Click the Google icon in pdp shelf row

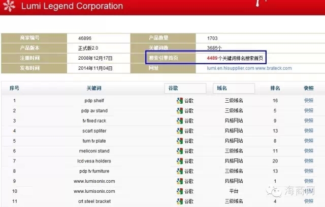[x=179, y=101]
